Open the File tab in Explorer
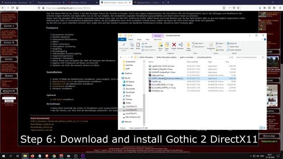This screenshot has height=159, width=283. click(x=122, y=39)
